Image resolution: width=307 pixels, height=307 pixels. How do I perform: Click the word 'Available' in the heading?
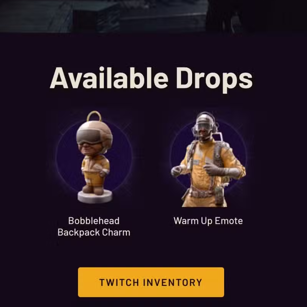[x=109, y=78]
